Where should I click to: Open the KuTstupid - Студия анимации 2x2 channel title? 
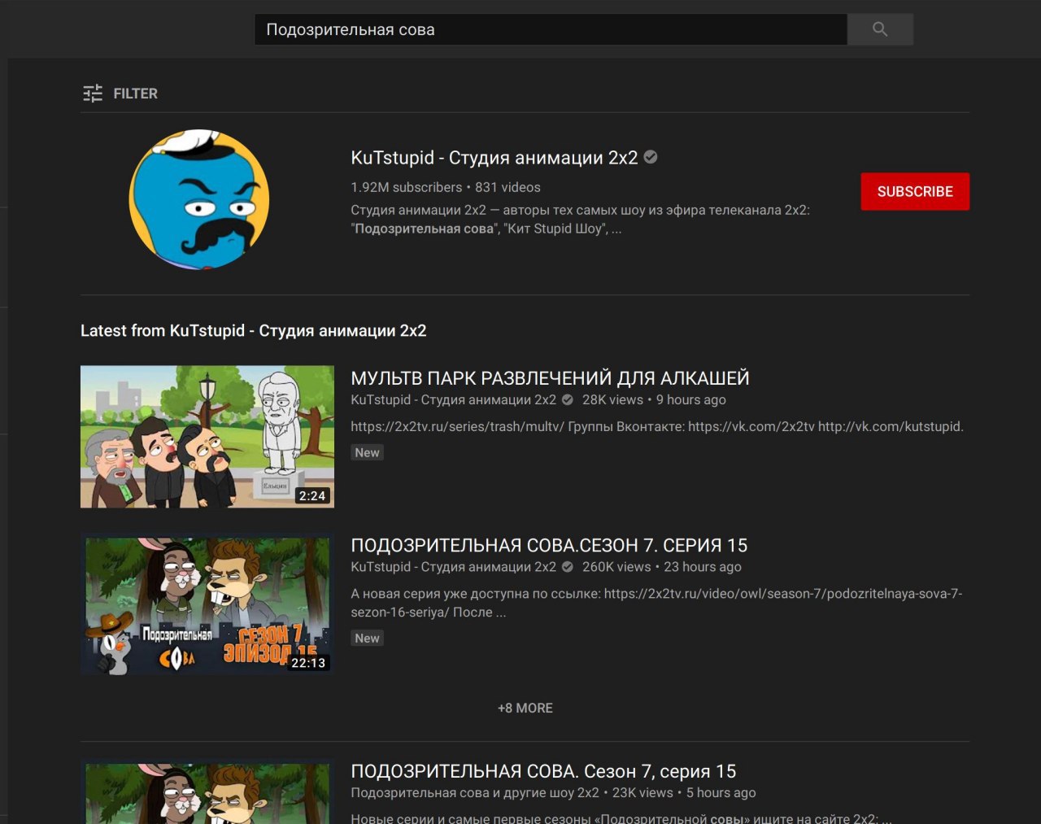(494, 158)
